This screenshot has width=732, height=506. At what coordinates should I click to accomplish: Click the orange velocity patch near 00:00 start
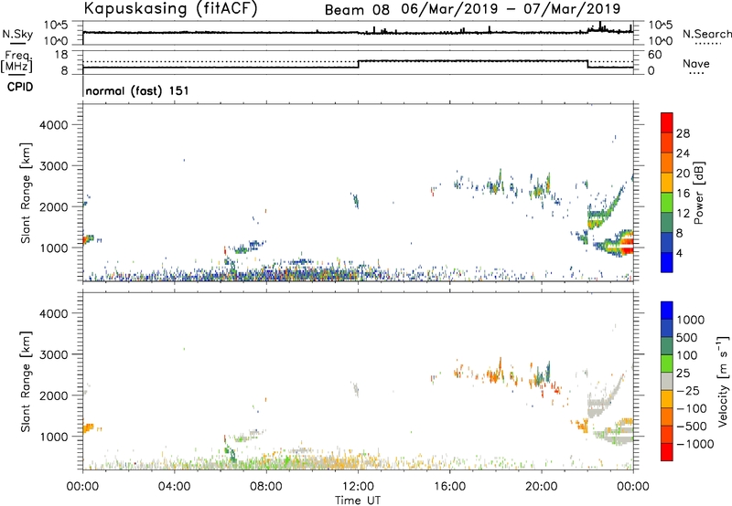[x=88, y=427]
